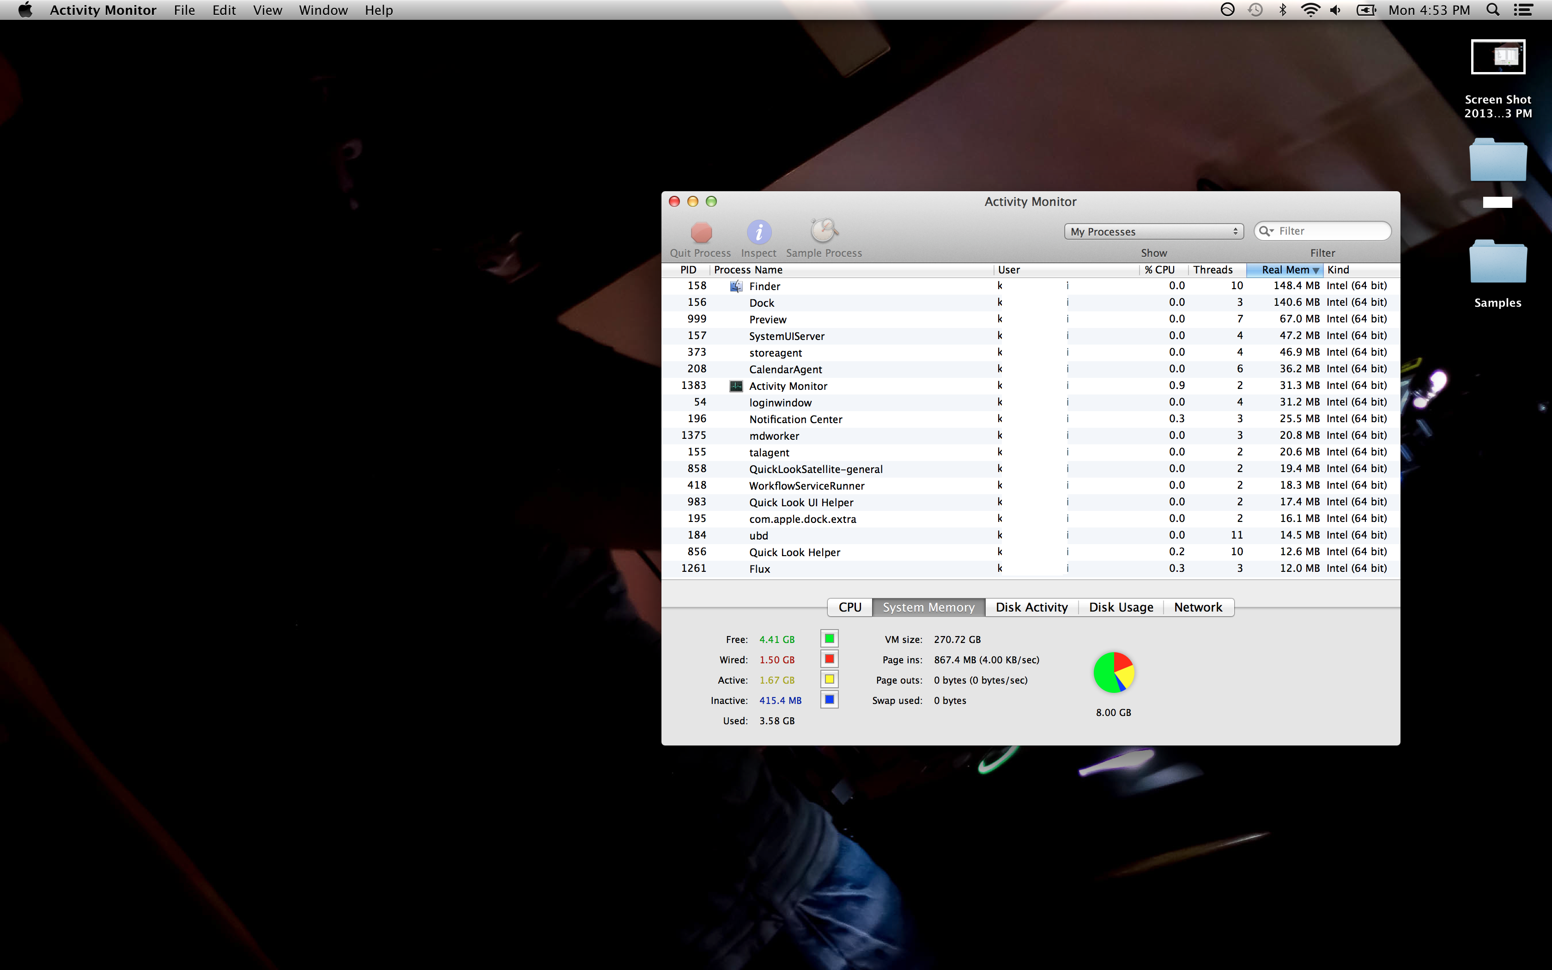
Task: Select the Flux process row
Action: 1030,569
